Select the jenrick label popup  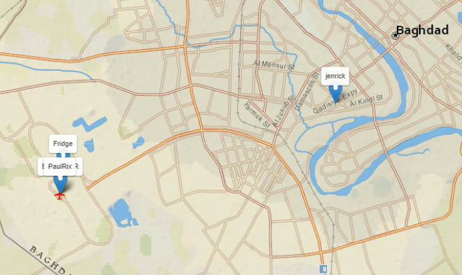pyautogui.click(x=335, y=76)
